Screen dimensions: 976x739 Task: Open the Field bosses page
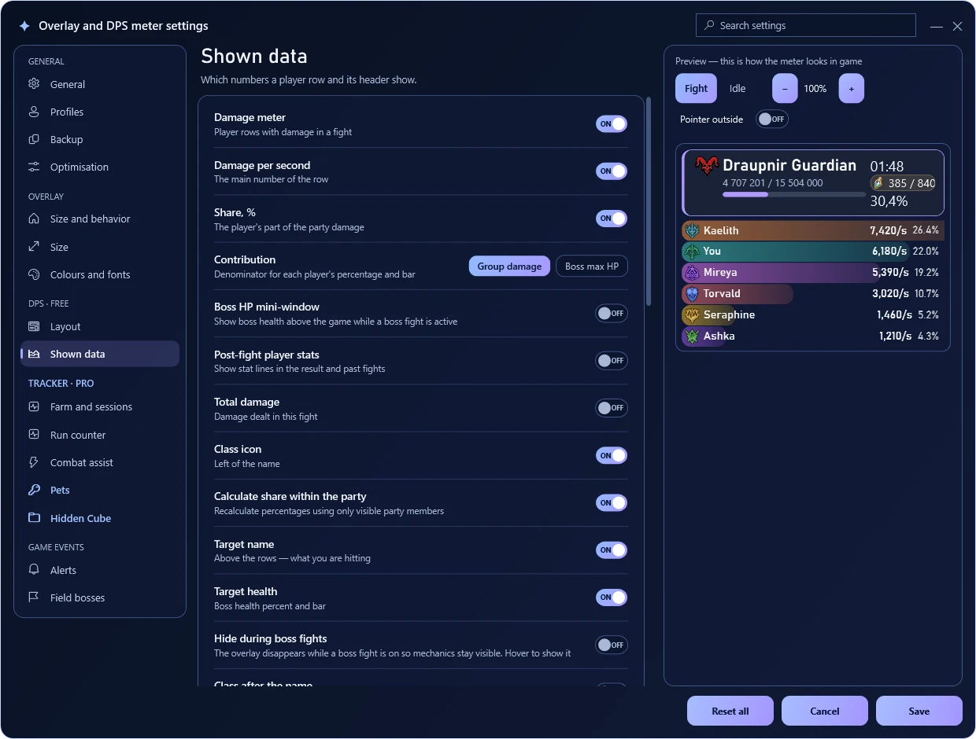[x=100, y=597]
